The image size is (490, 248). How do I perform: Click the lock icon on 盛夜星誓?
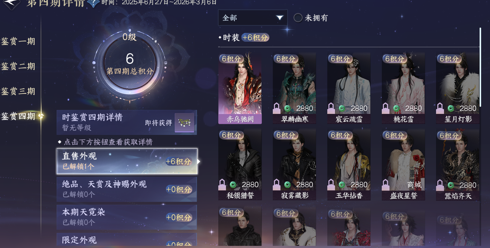[x=386, y=185]
